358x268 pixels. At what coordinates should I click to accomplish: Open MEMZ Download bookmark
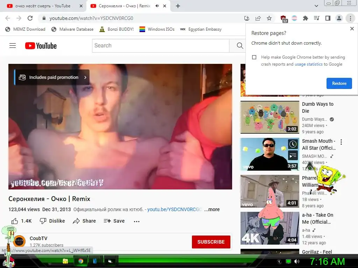(25, 29)
